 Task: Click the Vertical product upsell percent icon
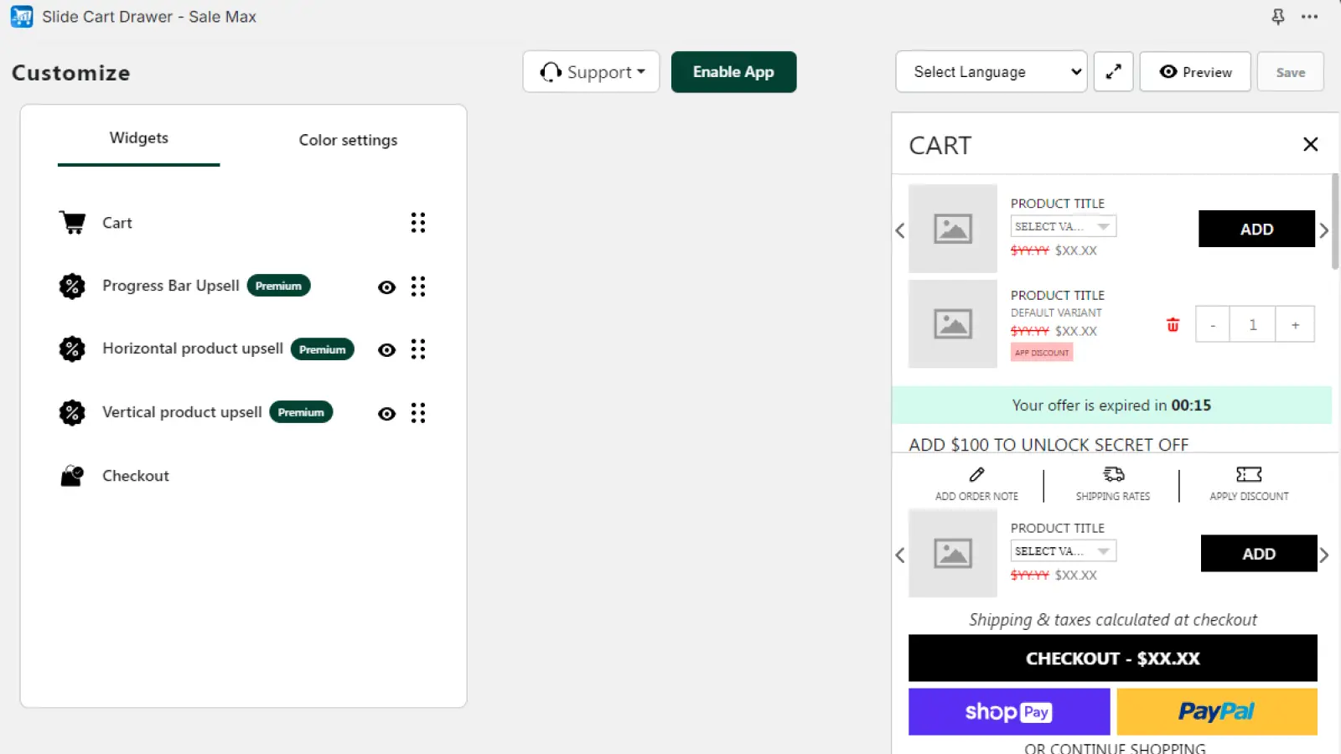(72, 412)
